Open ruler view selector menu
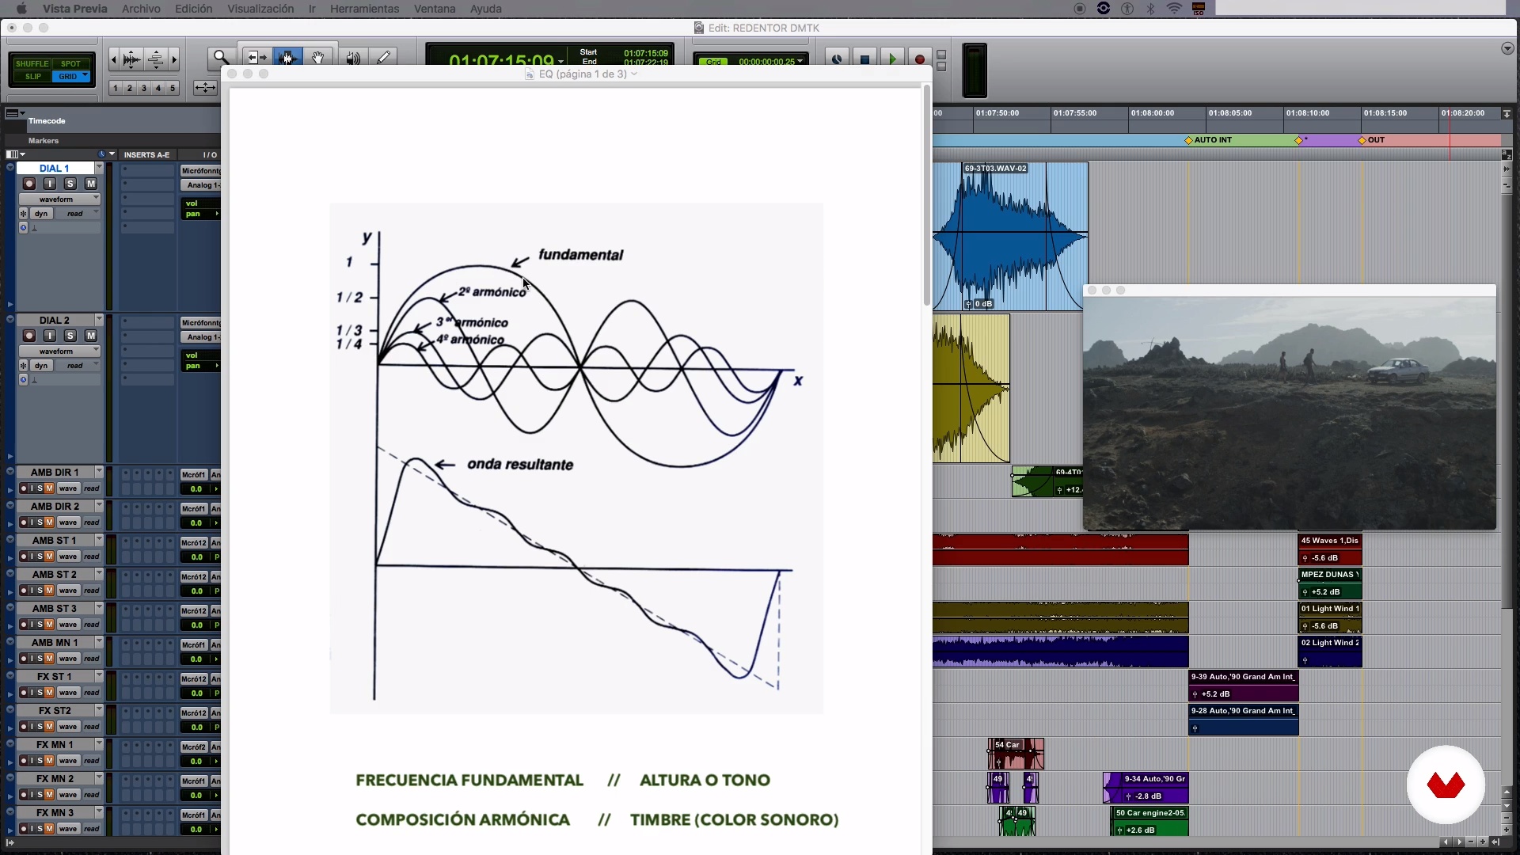This screenshot has height=855, width=1520. [15, 113]
